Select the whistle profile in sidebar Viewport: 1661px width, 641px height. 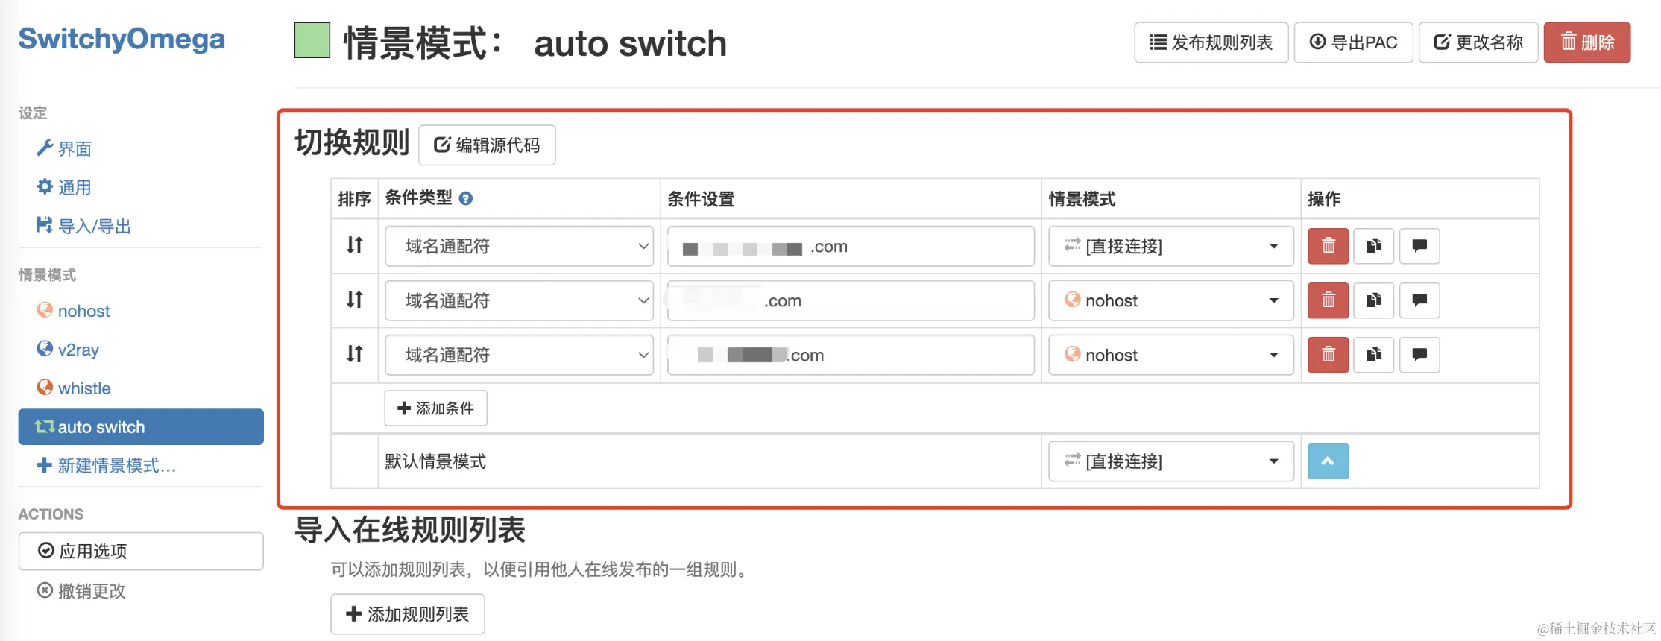(74, 388)
